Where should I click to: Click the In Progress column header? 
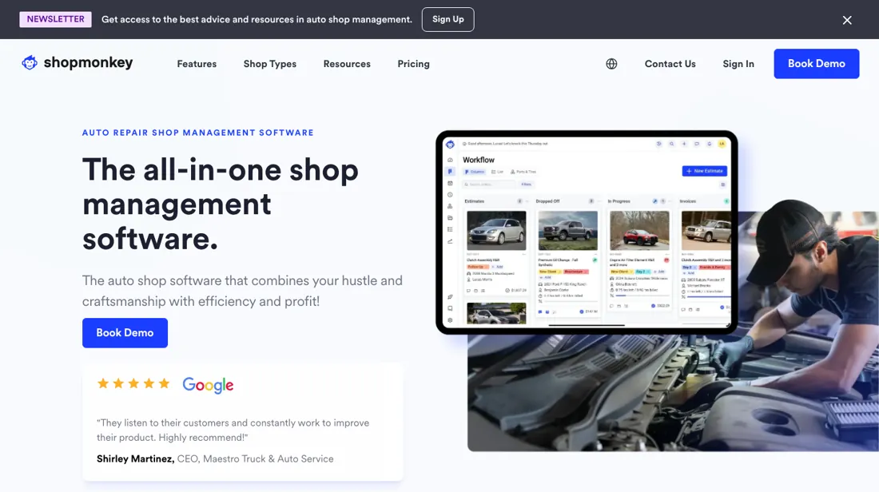click(618, 201)
